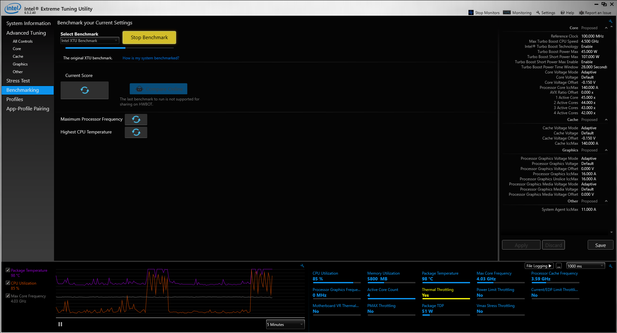Click the Apply button

point(521,245)
